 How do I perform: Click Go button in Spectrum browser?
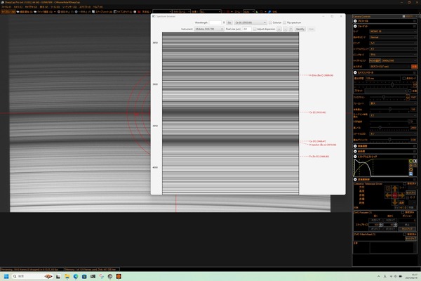tap(229, 22)
